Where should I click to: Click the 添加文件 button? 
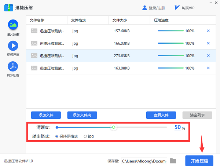(46, 115)
